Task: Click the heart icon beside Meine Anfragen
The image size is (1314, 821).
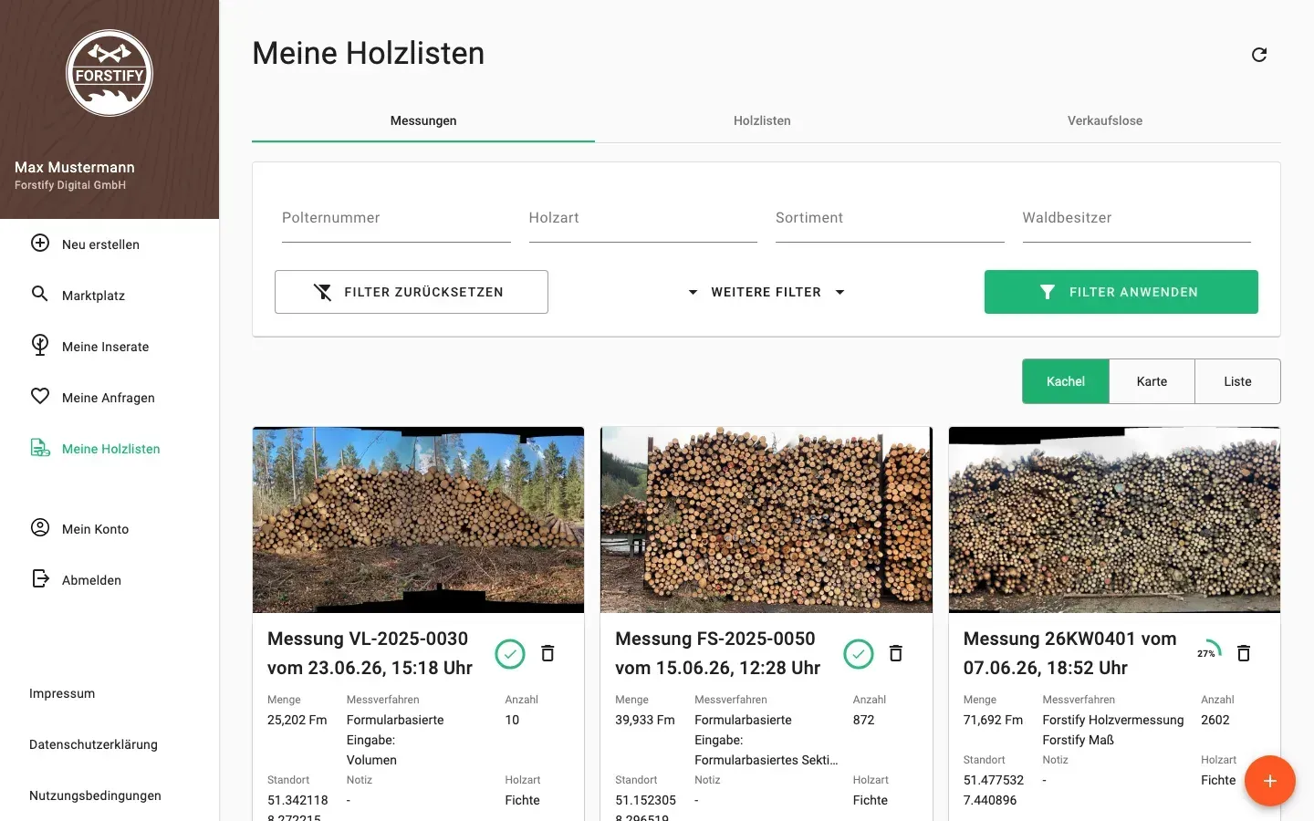Action: point(40,396)
